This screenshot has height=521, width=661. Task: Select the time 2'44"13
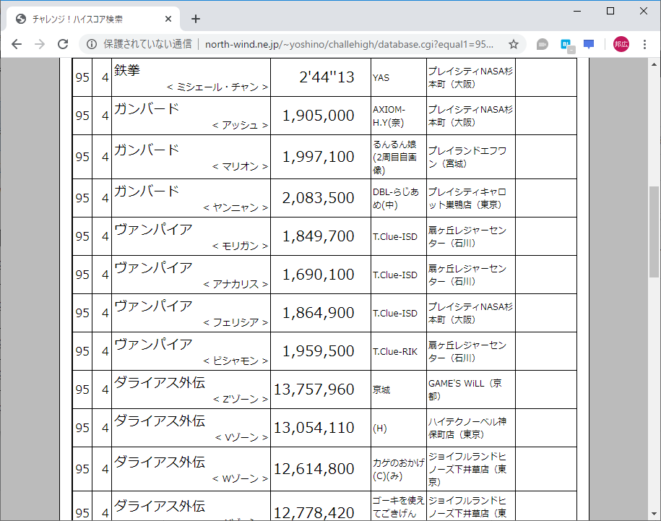pos(327,77)
